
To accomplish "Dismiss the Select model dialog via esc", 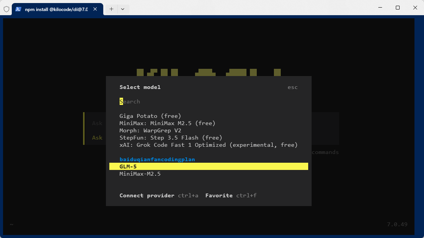I will pos(292,87).
